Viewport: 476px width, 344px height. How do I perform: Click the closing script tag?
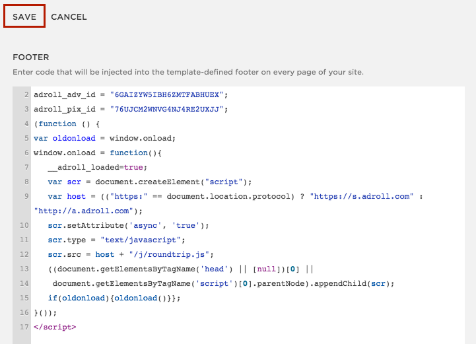(x=55, y=327)
